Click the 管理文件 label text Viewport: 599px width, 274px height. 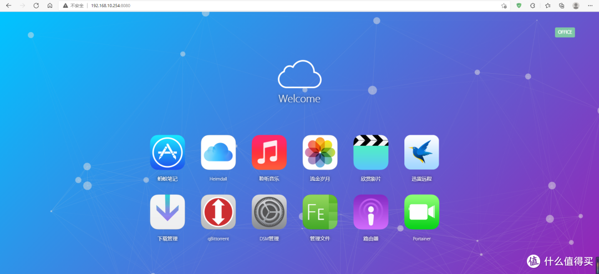coord(320,239)
